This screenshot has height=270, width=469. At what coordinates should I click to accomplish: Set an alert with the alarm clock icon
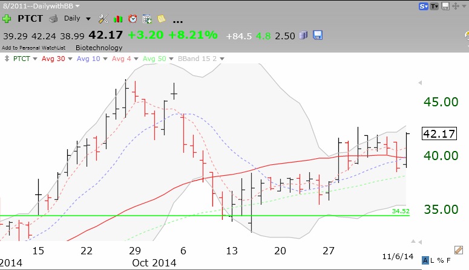pos(133,19)
